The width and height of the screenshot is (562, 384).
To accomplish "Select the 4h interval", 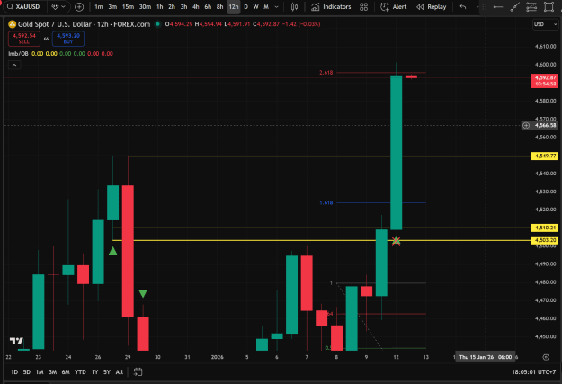I will click(196, 7).
